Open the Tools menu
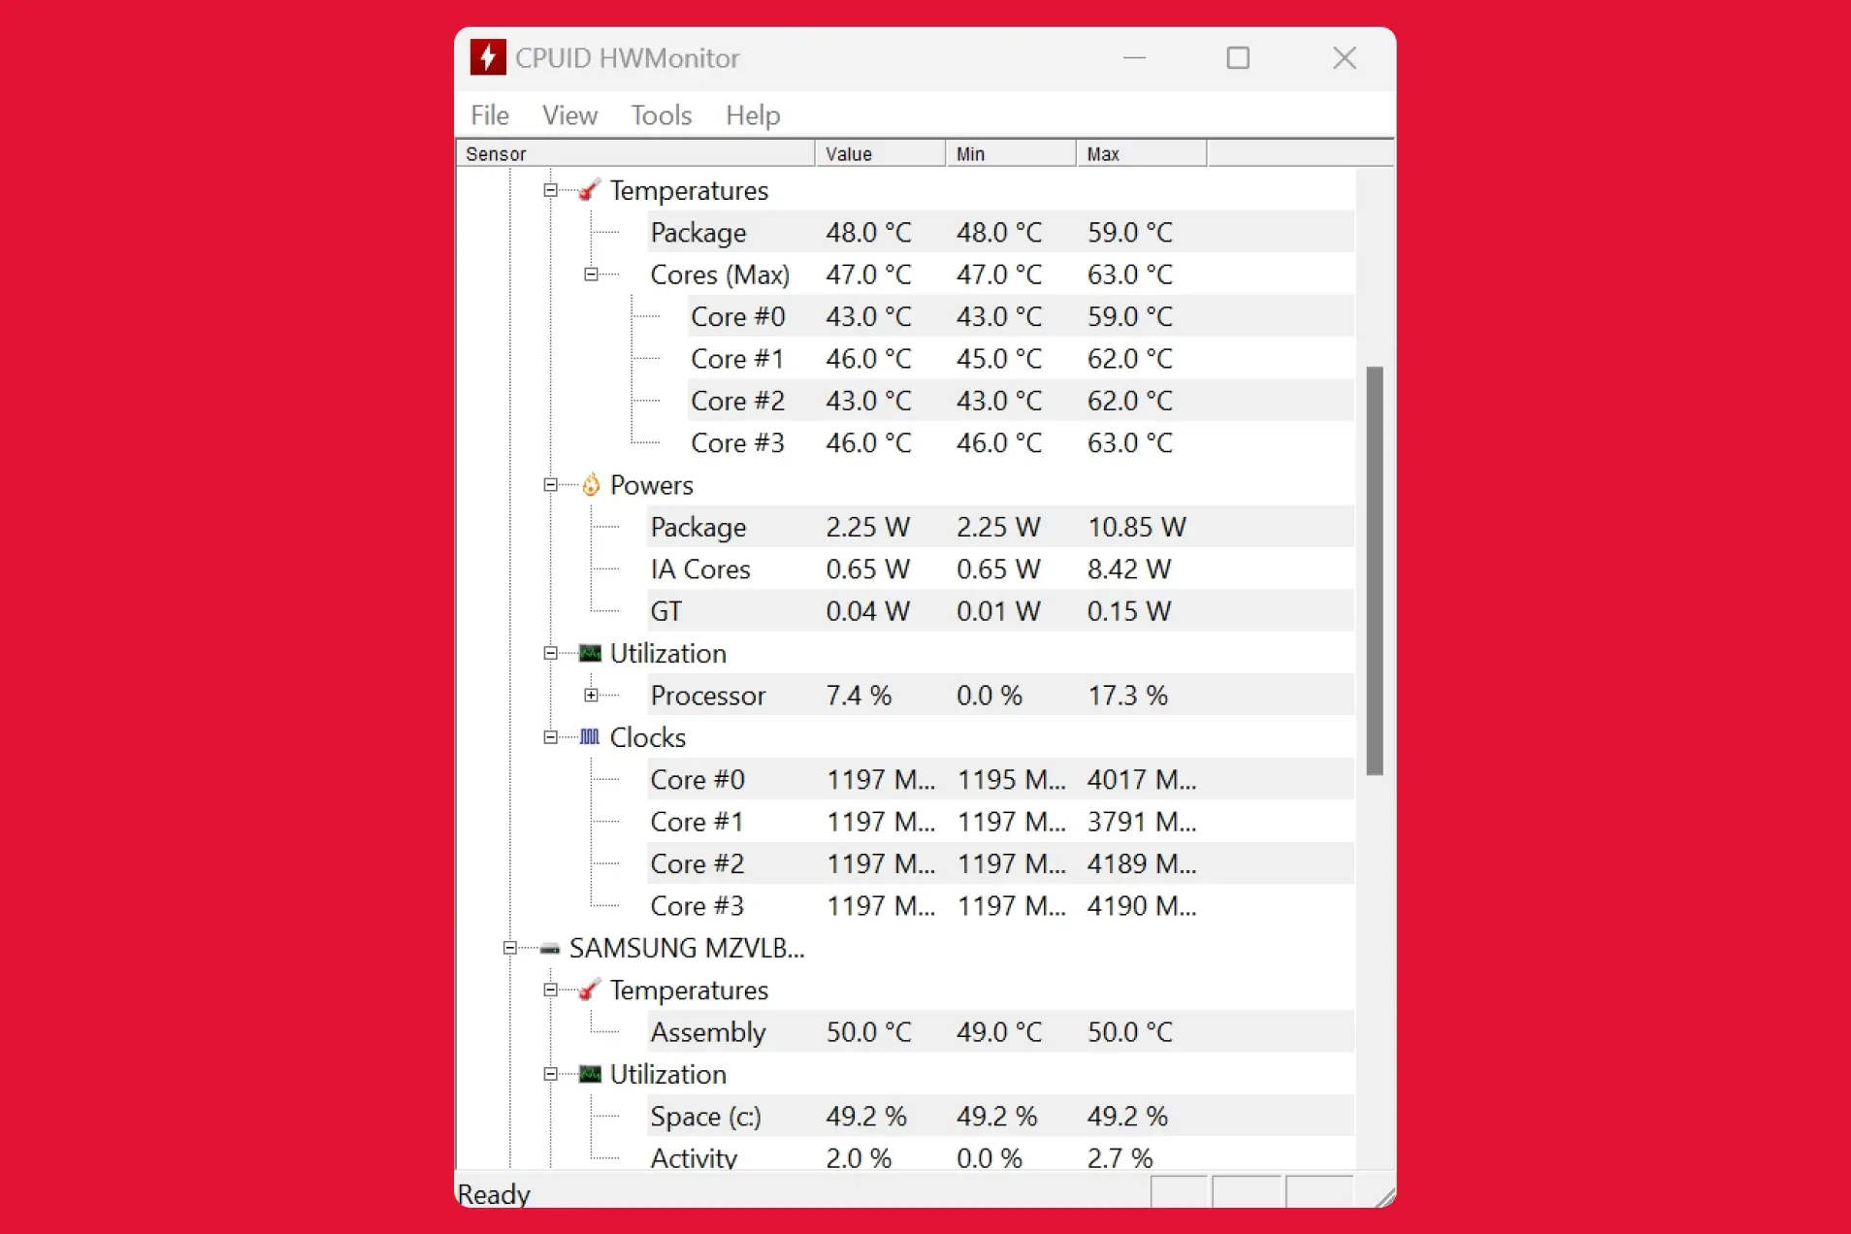This screenshot has height=1234, width=1851. click(x=661, y=115)
